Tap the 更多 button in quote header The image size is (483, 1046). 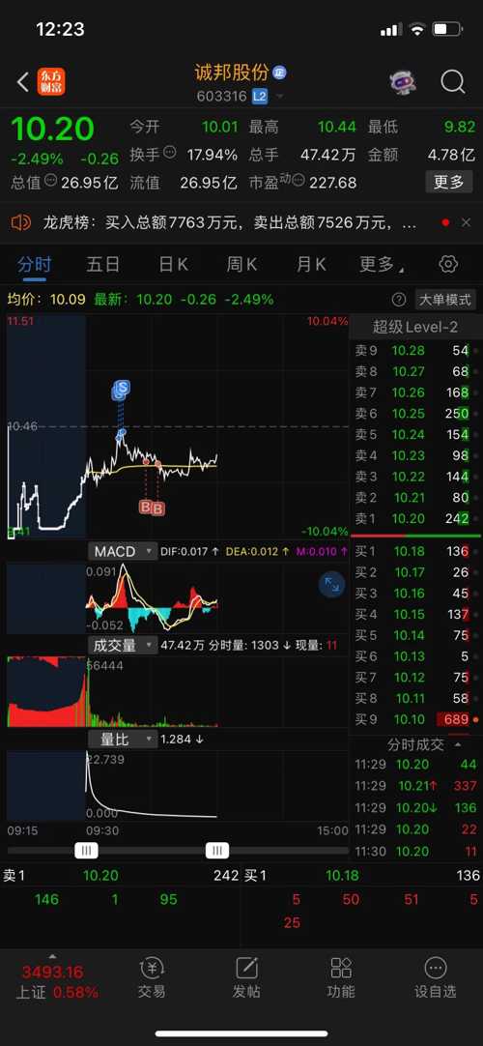pos(448,182)
